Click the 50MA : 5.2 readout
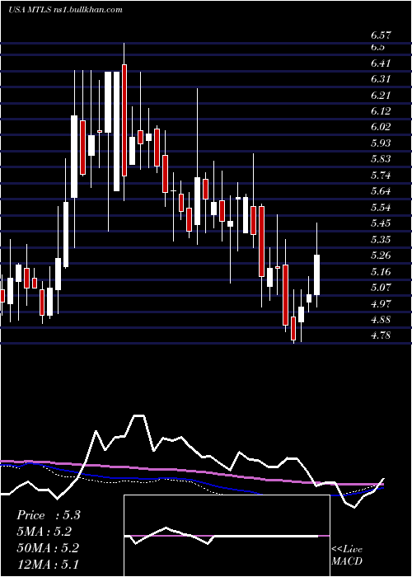This screenshot has height=577, width=412. point(48,548)
